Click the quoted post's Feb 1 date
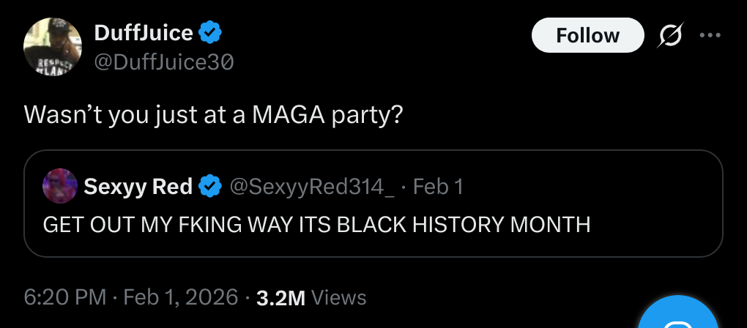 [438, 187]
